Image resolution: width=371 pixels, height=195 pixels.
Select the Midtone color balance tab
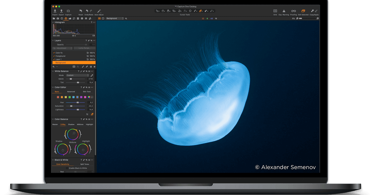80,124
